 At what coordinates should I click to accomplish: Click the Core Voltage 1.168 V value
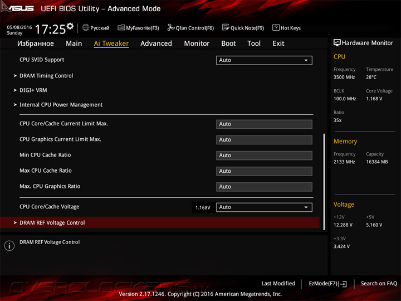[x=374, y=99]
